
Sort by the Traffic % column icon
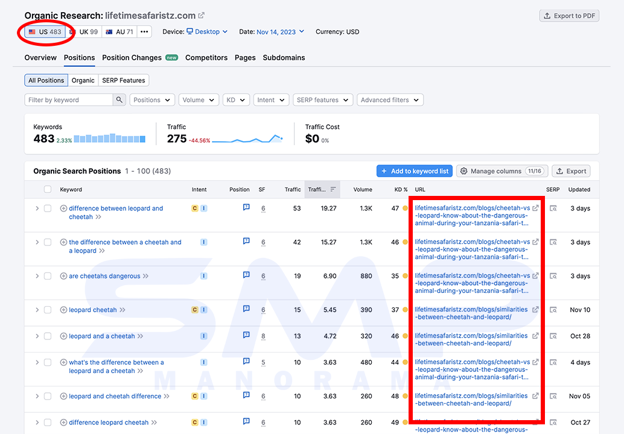click(333, 189)
